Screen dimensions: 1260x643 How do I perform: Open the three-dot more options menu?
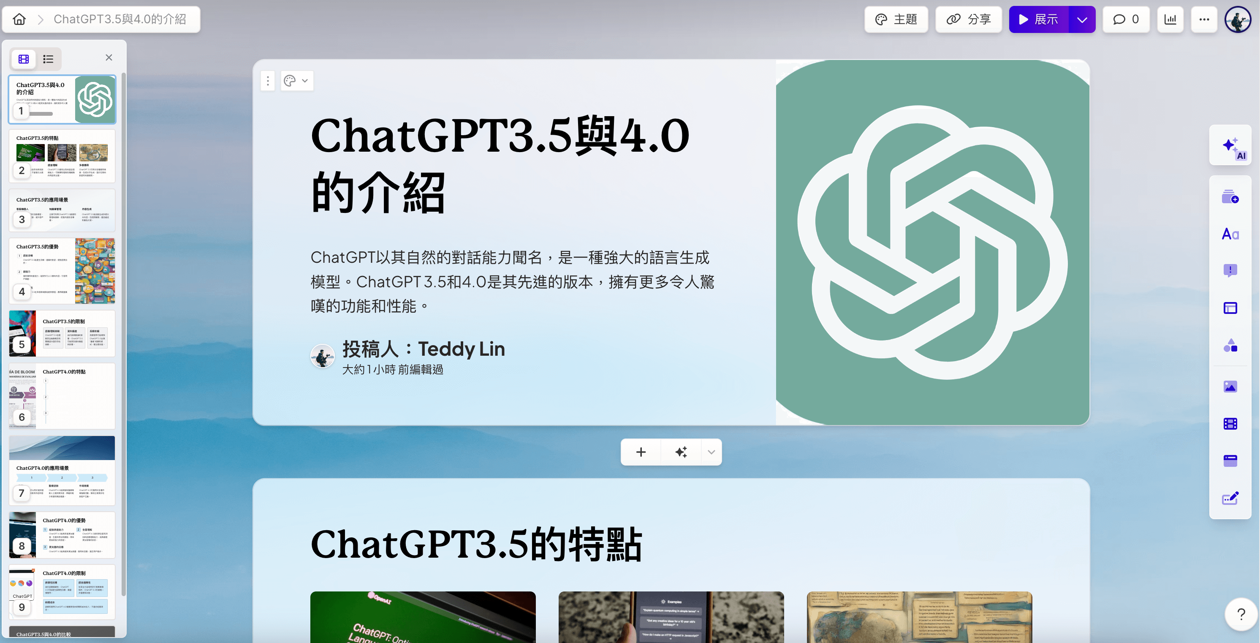point(1204,19)
